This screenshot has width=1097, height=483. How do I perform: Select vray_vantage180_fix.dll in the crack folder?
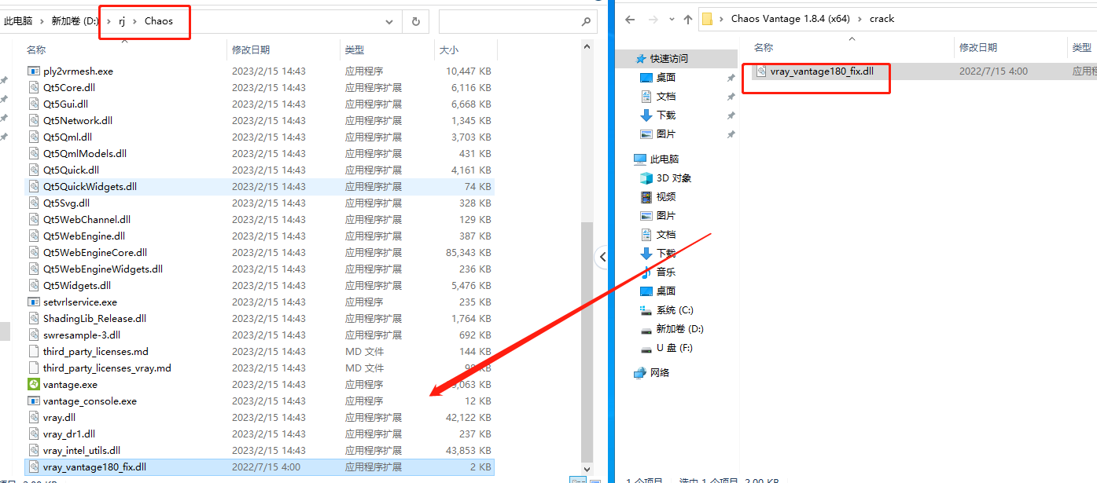(821, 71)
